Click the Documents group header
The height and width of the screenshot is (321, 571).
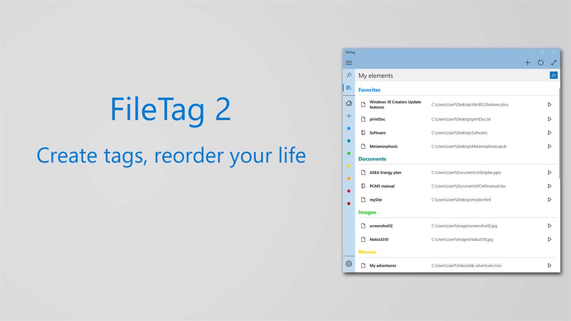click(372, 159)
